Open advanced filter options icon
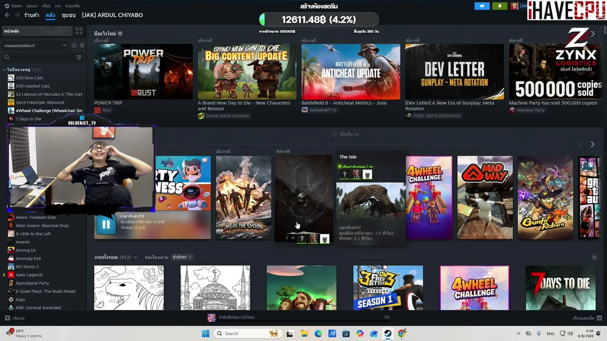Viewport: 607px width, 341px height. pyautogui.click(x=79, y=57)
